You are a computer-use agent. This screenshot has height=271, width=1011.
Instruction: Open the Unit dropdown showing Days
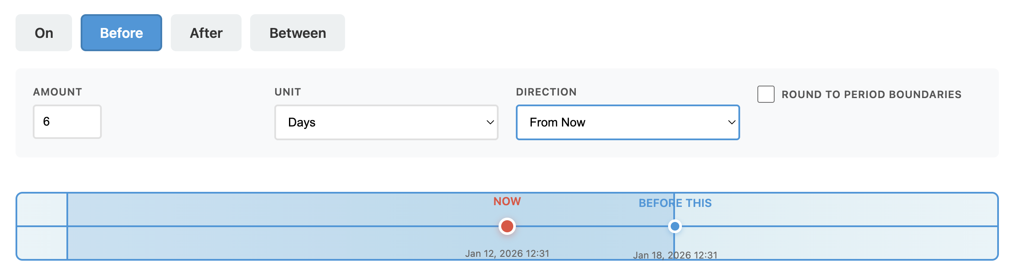(x=386, y=122)
